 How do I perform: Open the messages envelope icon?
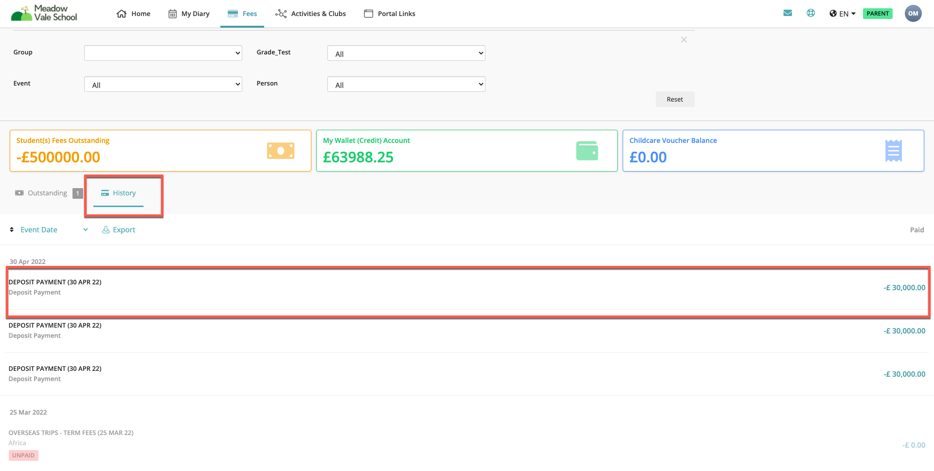(788, 13)
